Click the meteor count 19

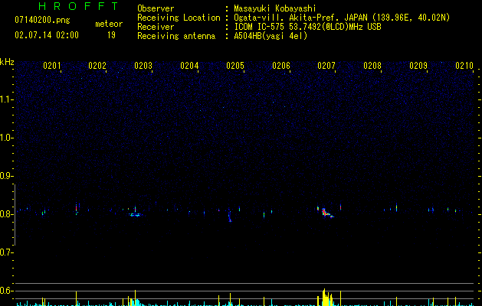tap(111, 35)
